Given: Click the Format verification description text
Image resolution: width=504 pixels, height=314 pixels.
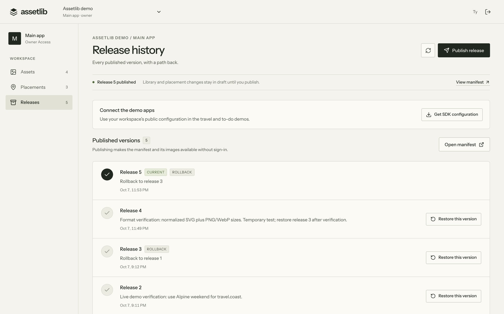Looking at the screenshot, I should (233, 220).
